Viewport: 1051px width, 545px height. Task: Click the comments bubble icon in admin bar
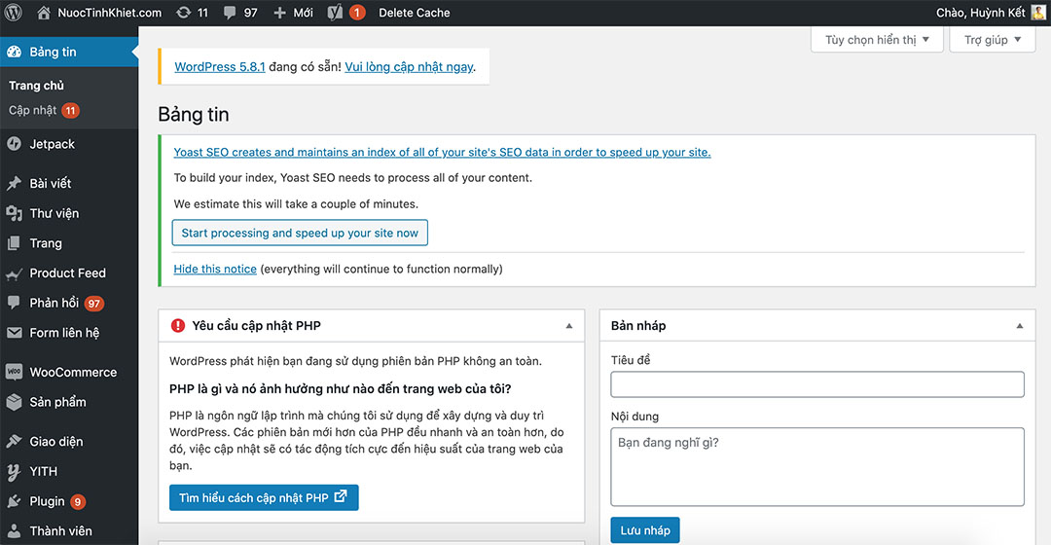(230, 12)
